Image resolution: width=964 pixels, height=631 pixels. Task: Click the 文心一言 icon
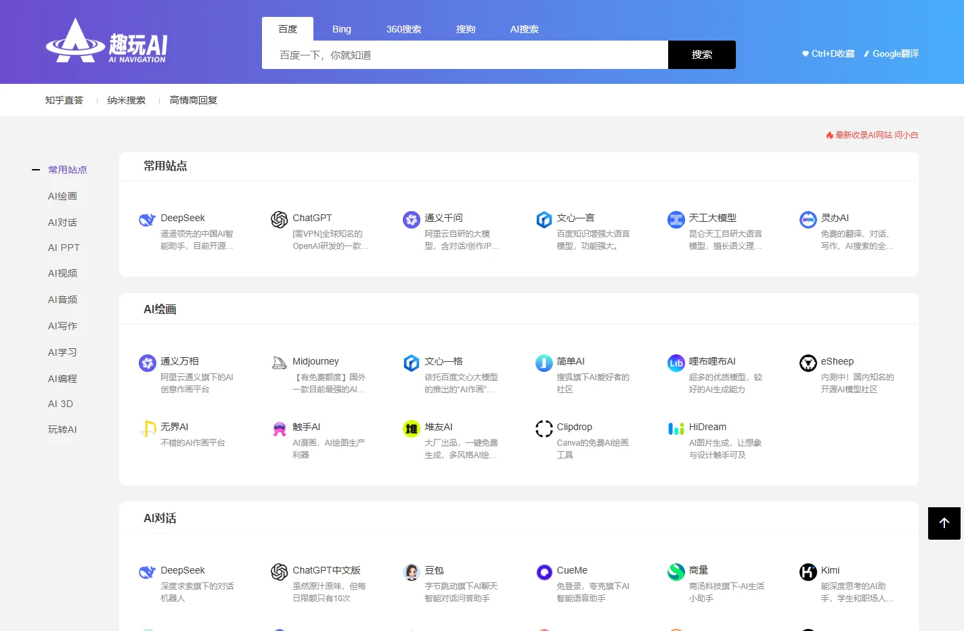click(544, 220)
